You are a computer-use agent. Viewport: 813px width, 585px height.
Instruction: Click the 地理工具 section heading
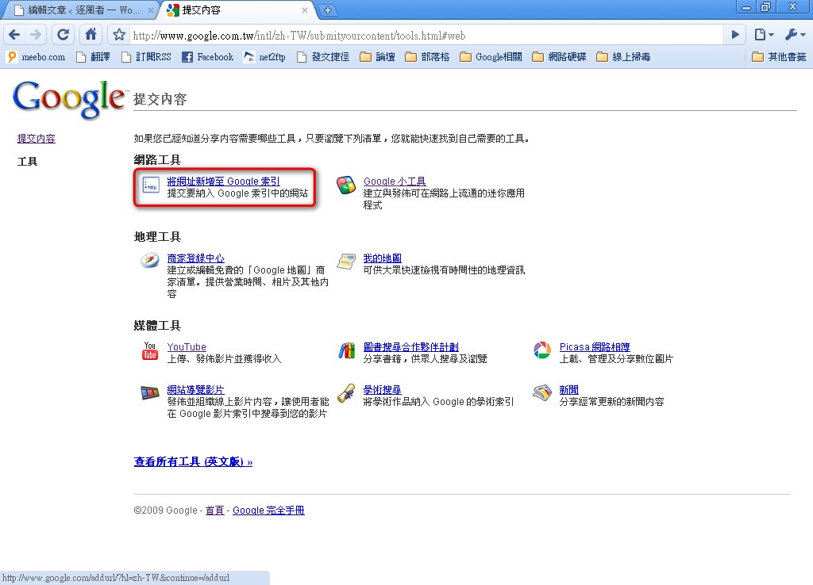157,237
